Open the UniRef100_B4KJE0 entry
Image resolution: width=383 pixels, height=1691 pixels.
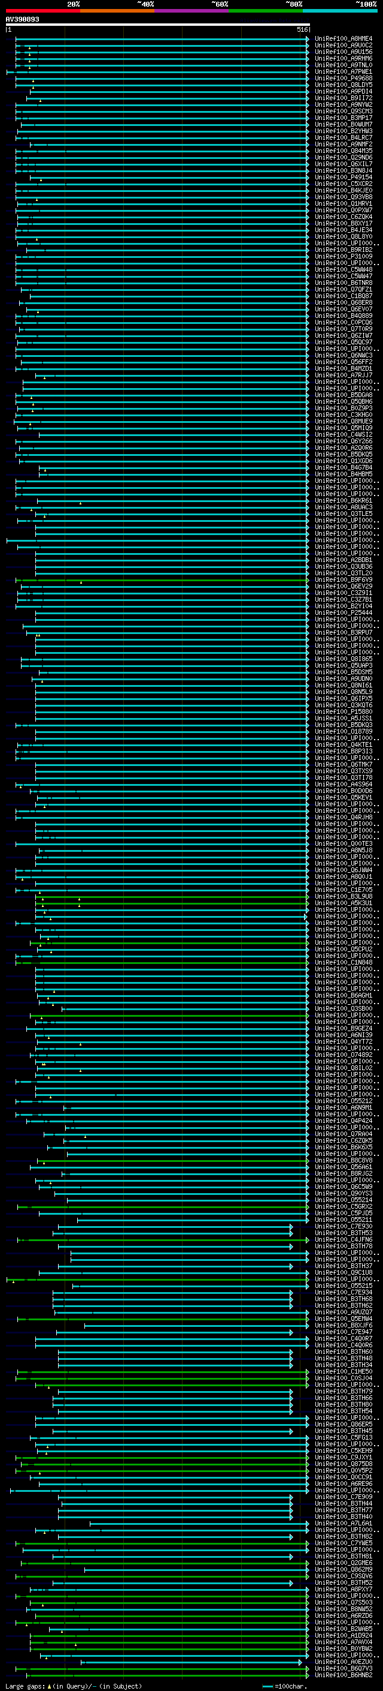pyautogui.click(x=344, y=190)
